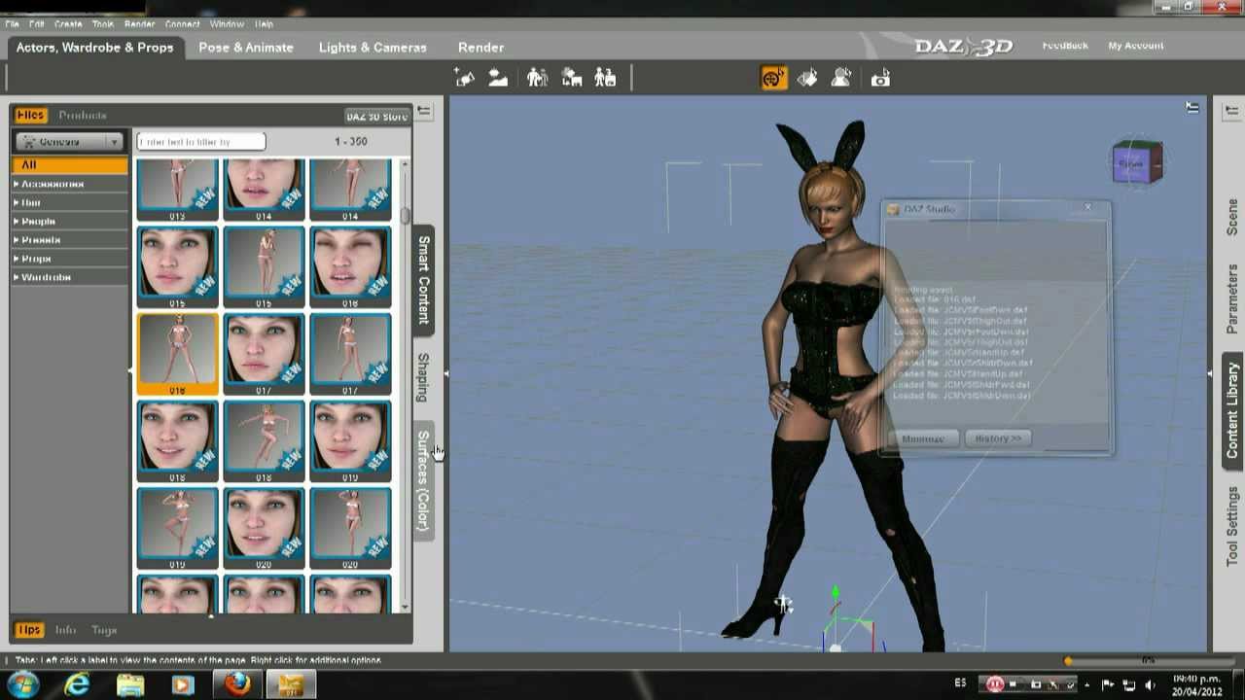
Task: Click the camera render icon in toolbar
Action: pos(880,79)
